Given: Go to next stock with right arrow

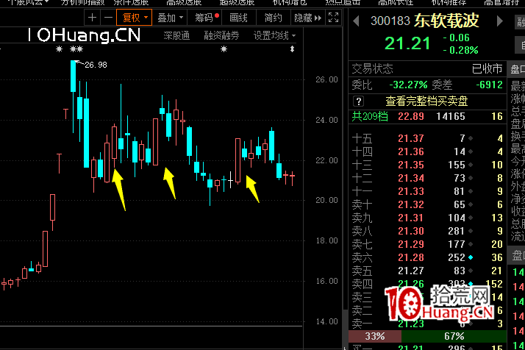Looking at the screenshot, I should point(499,21).
